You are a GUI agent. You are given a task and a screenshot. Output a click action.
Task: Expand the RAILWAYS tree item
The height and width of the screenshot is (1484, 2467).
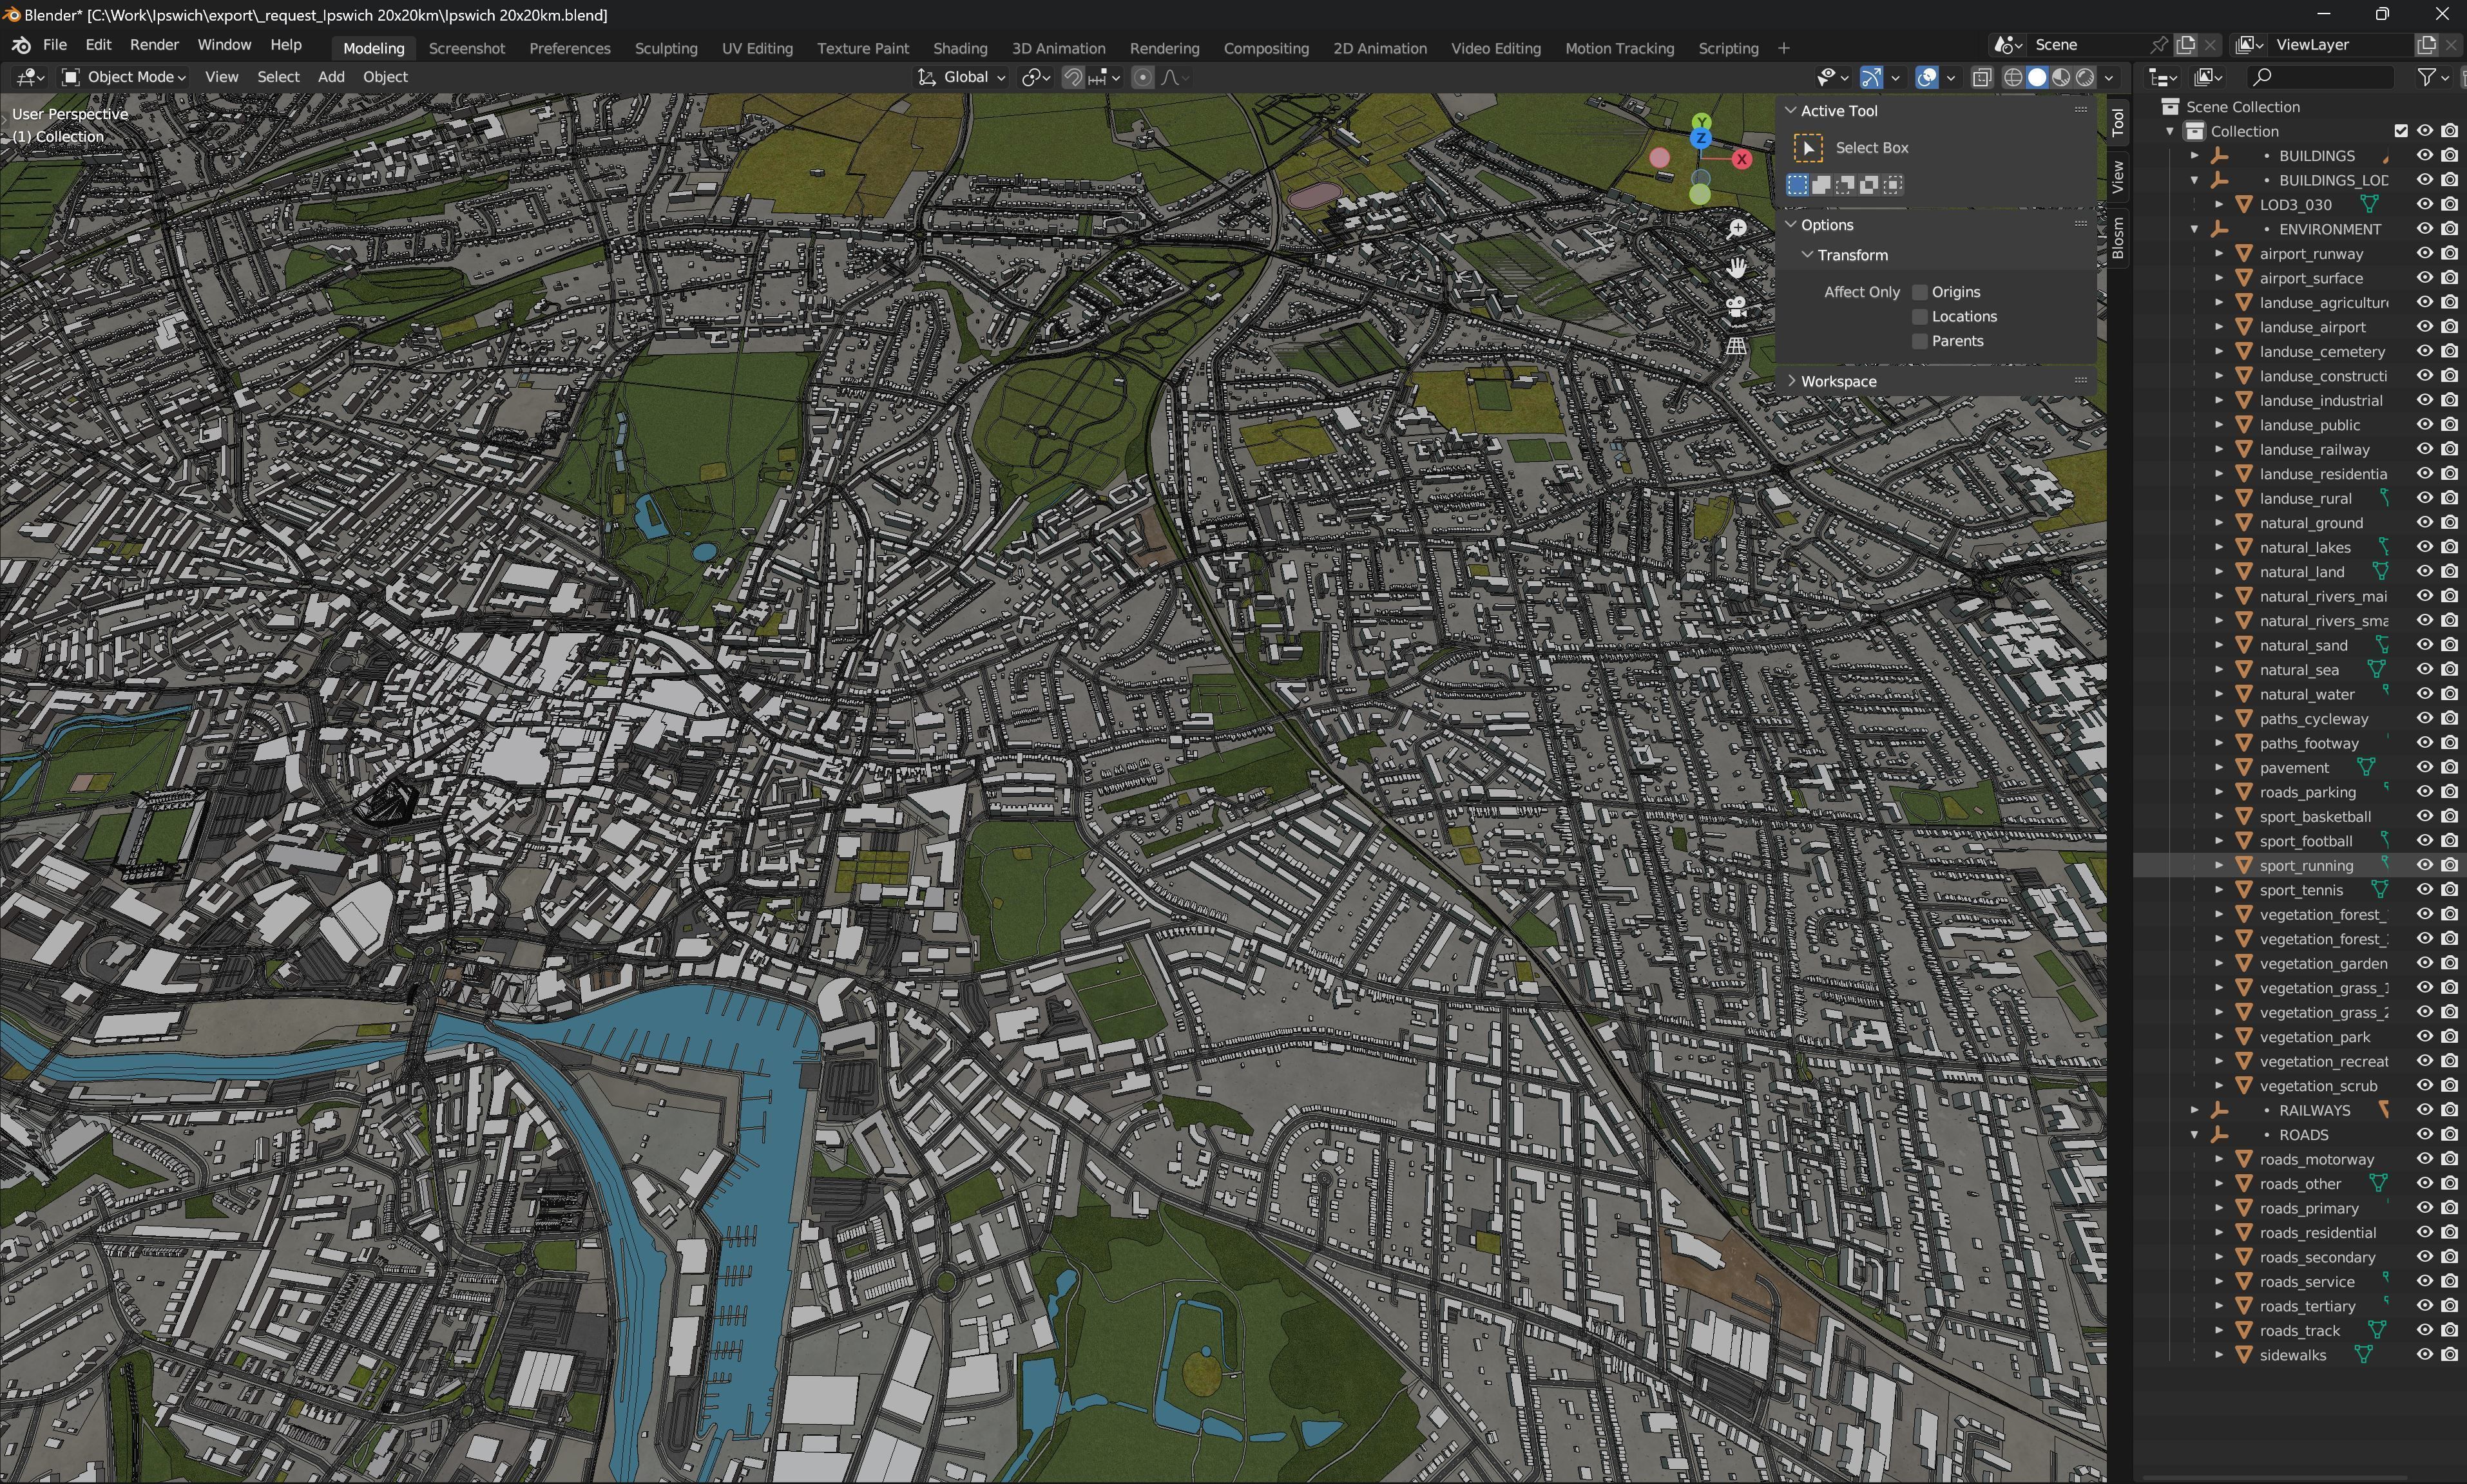click(2195, 1111)
